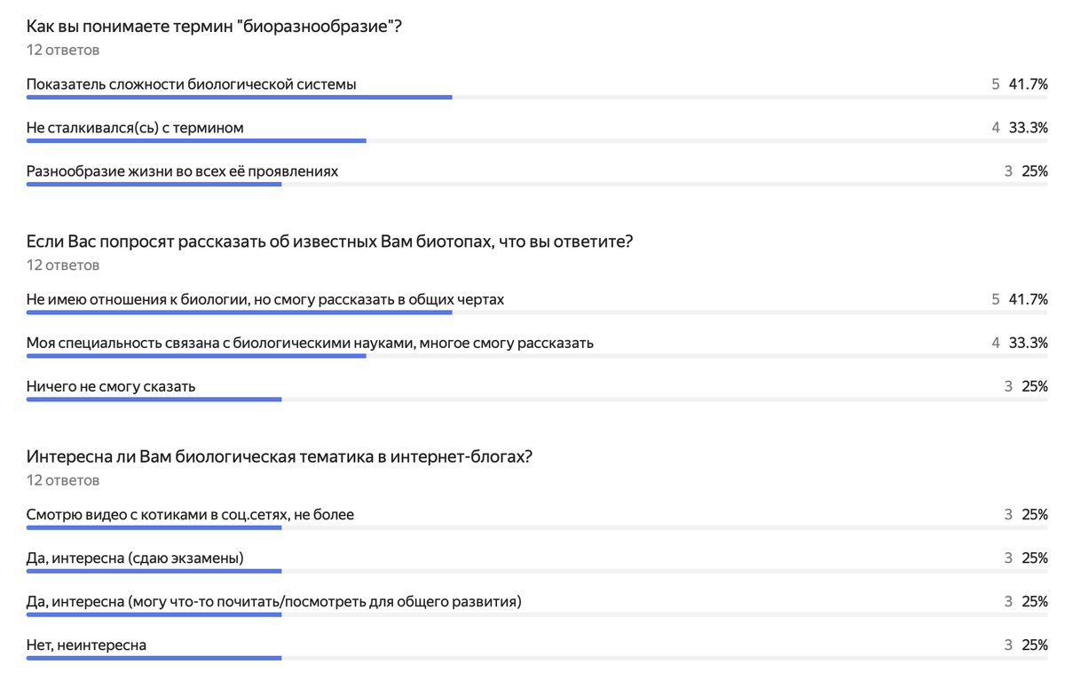Image resolution: width=1065 pixels, height=673 pixels.
Task: Click the 33.3% value for the "Моя специальность" answer
Action: (1028, 343)
